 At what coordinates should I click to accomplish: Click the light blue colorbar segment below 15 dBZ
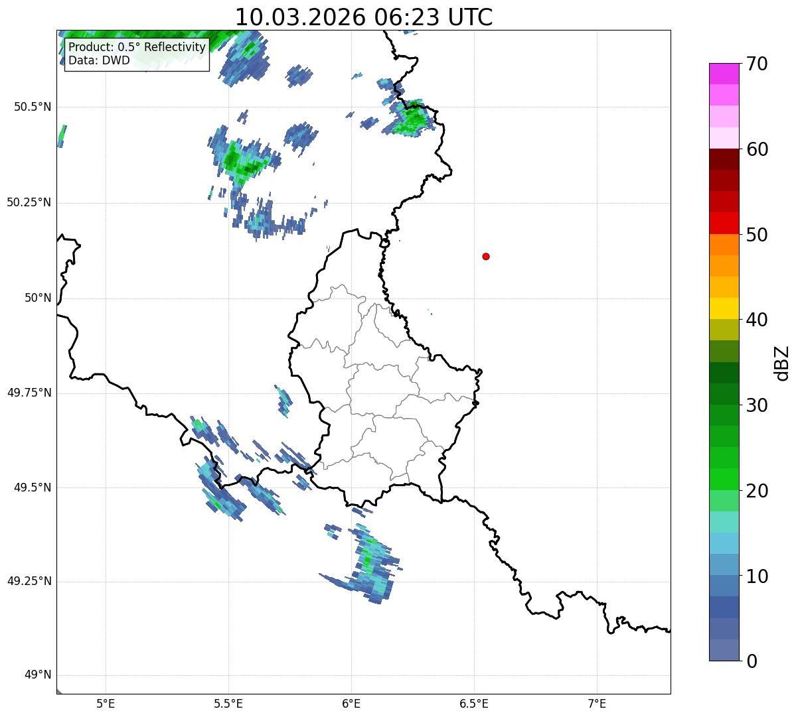coord(724,543)
